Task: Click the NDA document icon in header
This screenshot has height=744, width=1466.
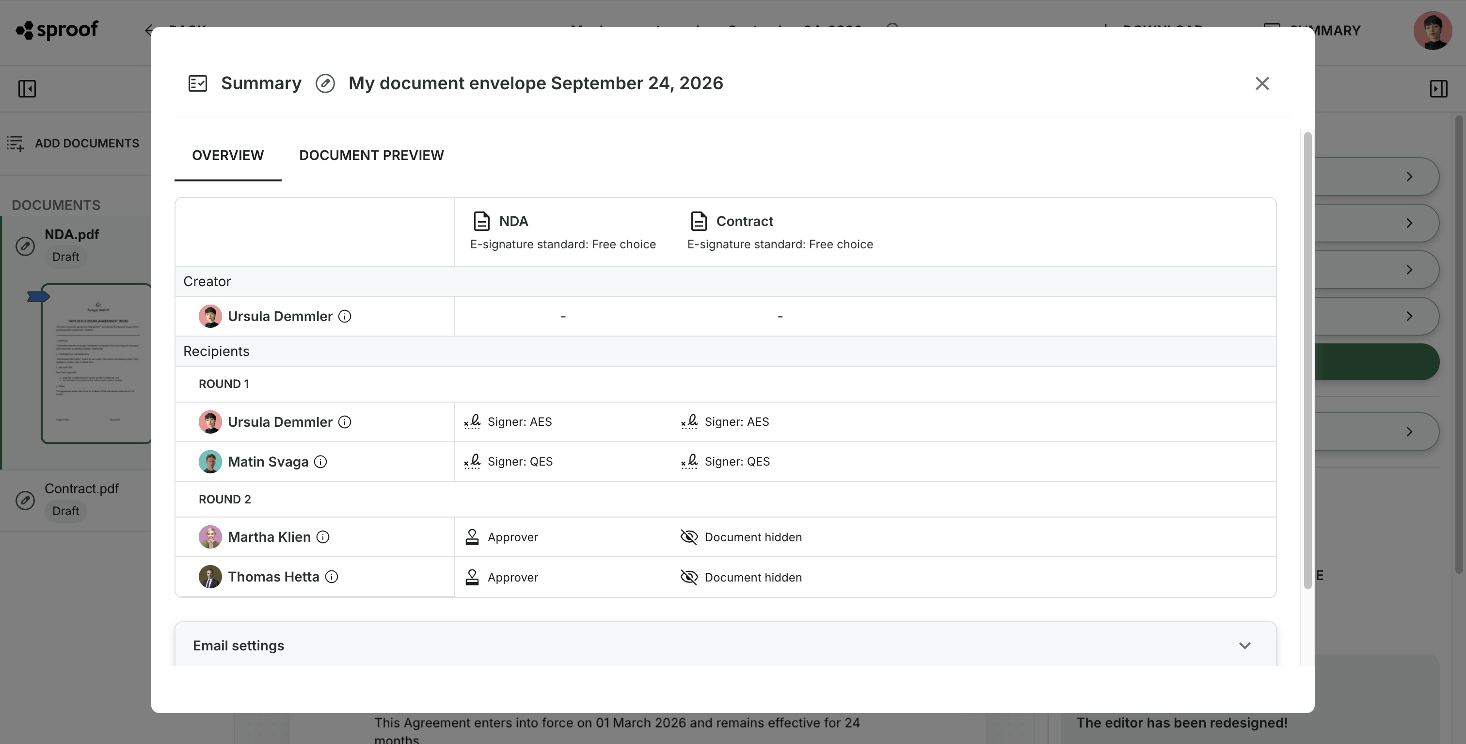Action: pos(481,221)
